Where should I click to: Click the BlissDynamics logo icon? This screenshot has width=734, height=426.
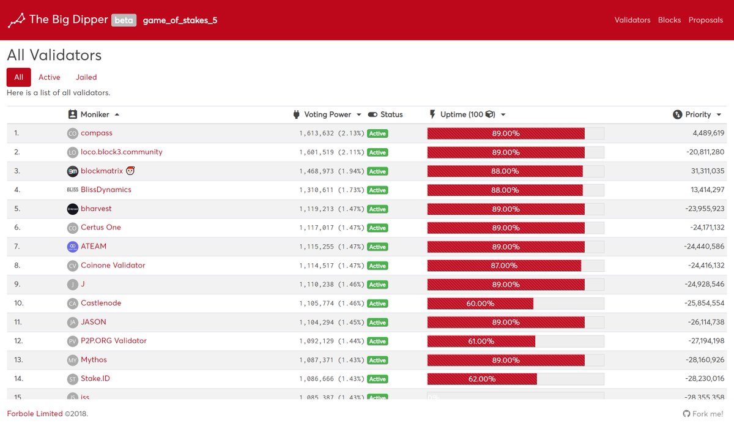(72, 190)
